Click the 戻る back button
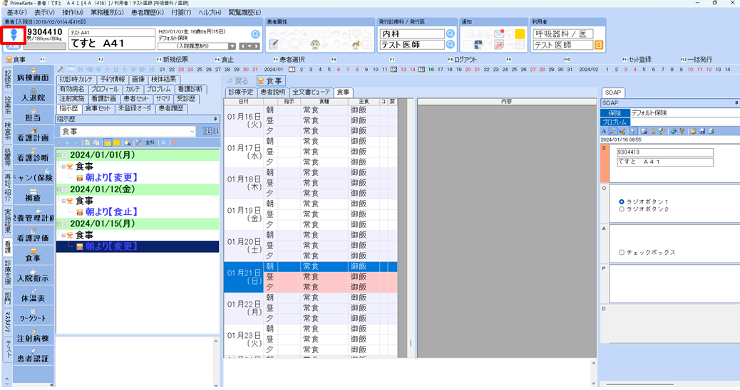Image resolution: width=740 pixels, height=390 pixels. 237,81
